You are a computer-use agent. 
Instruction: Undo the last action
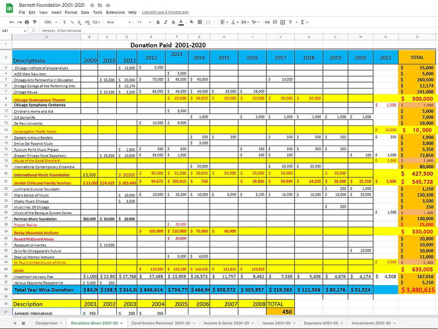click(x=11, y=22)
